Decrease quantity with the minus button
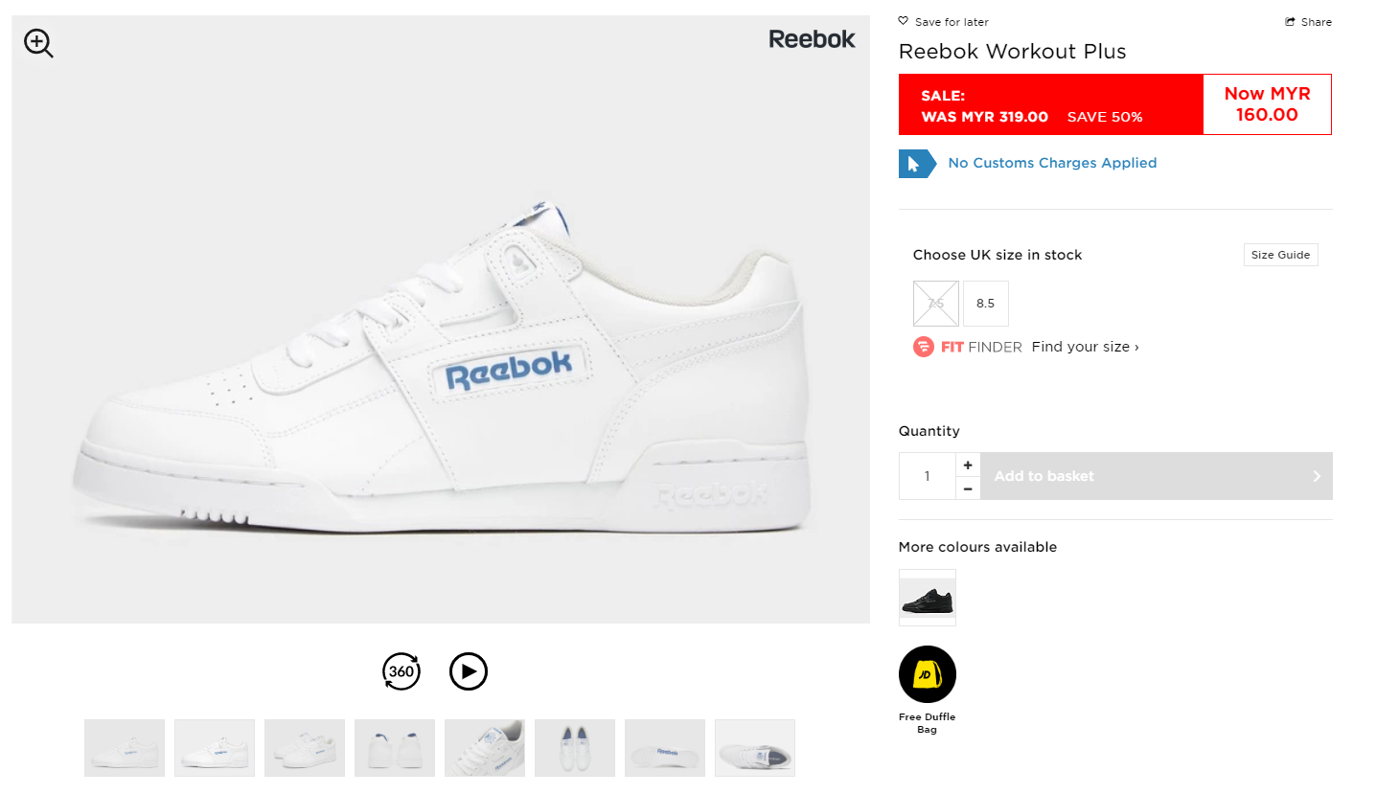The height and width of the screenshot is (794, 1376). 968,488
